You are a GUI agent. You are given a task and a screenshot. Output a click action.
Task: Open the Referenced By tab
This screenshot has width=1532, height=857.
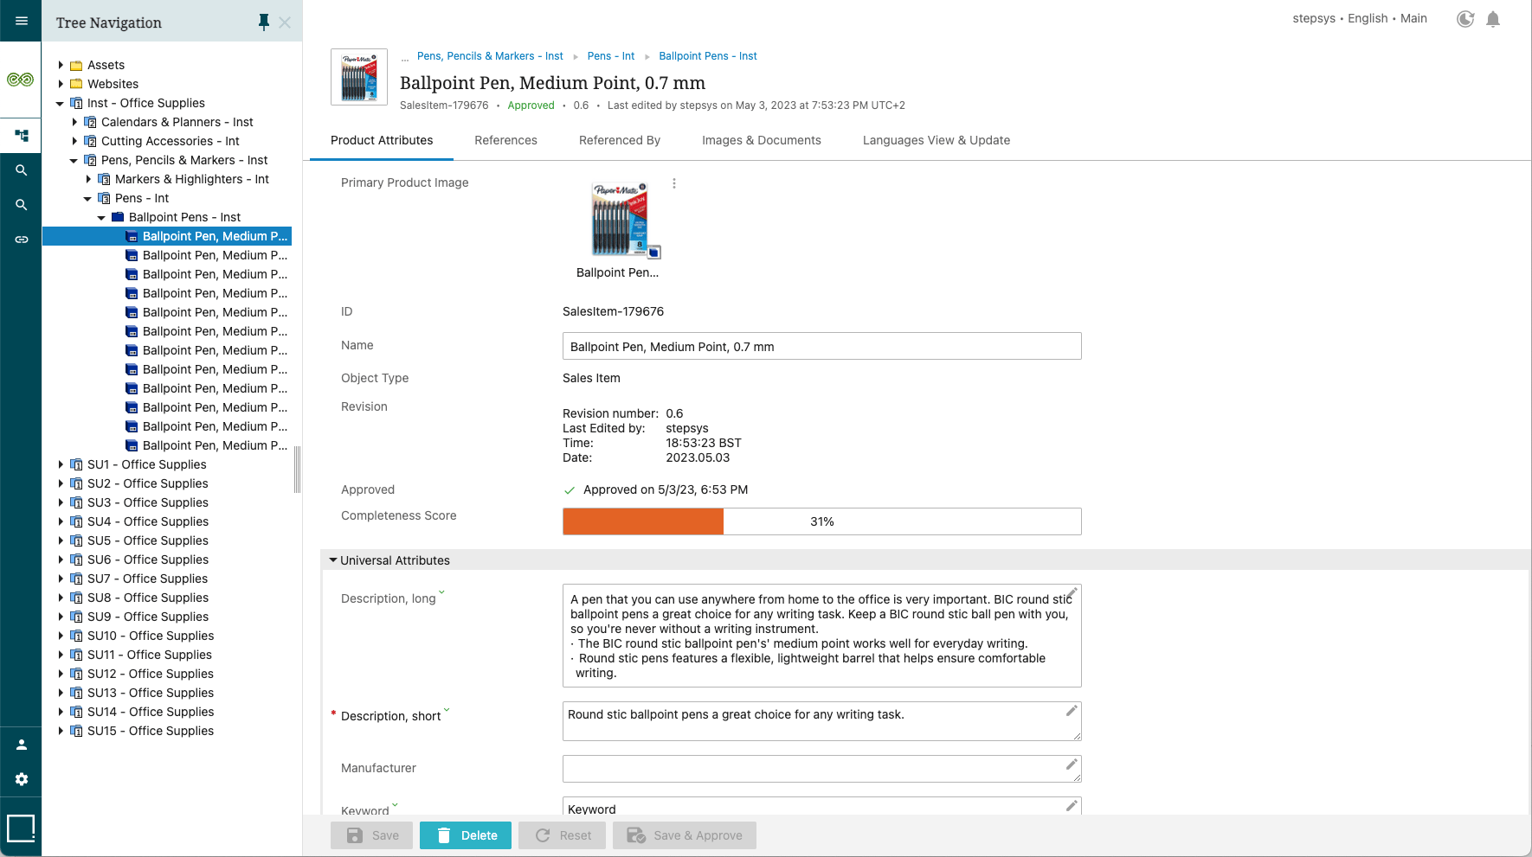(x=620, y=140)
